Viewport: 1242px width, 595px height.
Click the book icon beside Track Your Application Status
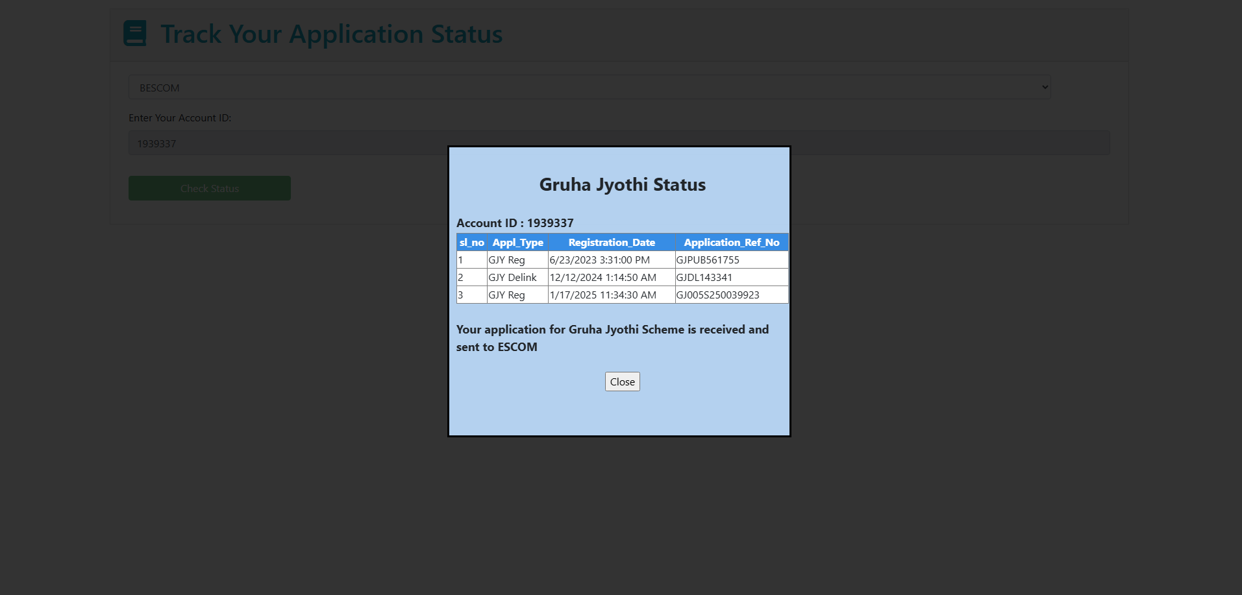point(135,33)
